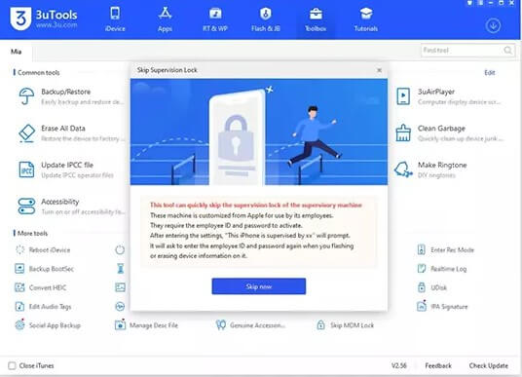Close the Skip Supervision Lock dialog
Viewport: 522px width, 377px height.
click(x=379, y=70)
